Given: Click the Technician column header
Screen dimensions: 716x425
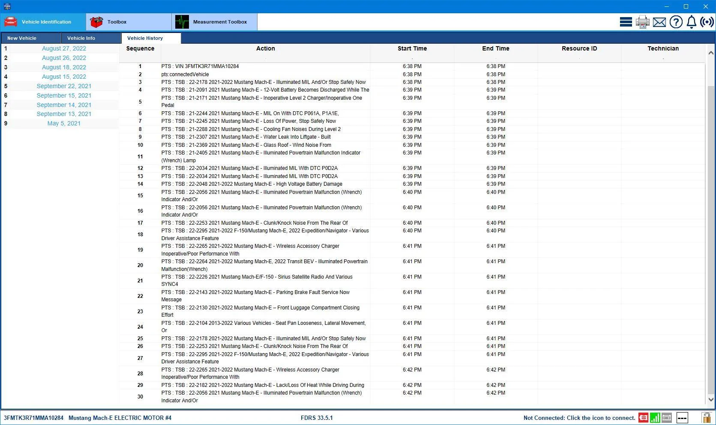Looking at the screenshot, I should pos(663,48).
